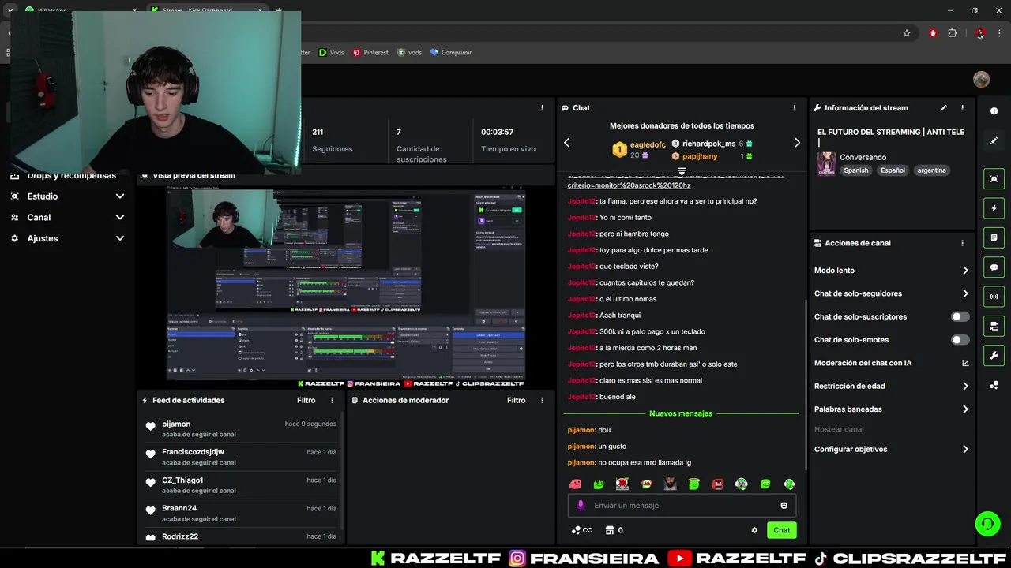The height and width of the screenshot is (568, 1011).
Task: Open Moderación del chat con IA link
Action: point(891,363)
